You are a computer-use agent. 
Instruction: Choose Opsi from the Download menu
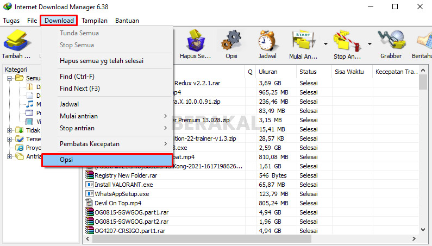coord(107,160)
